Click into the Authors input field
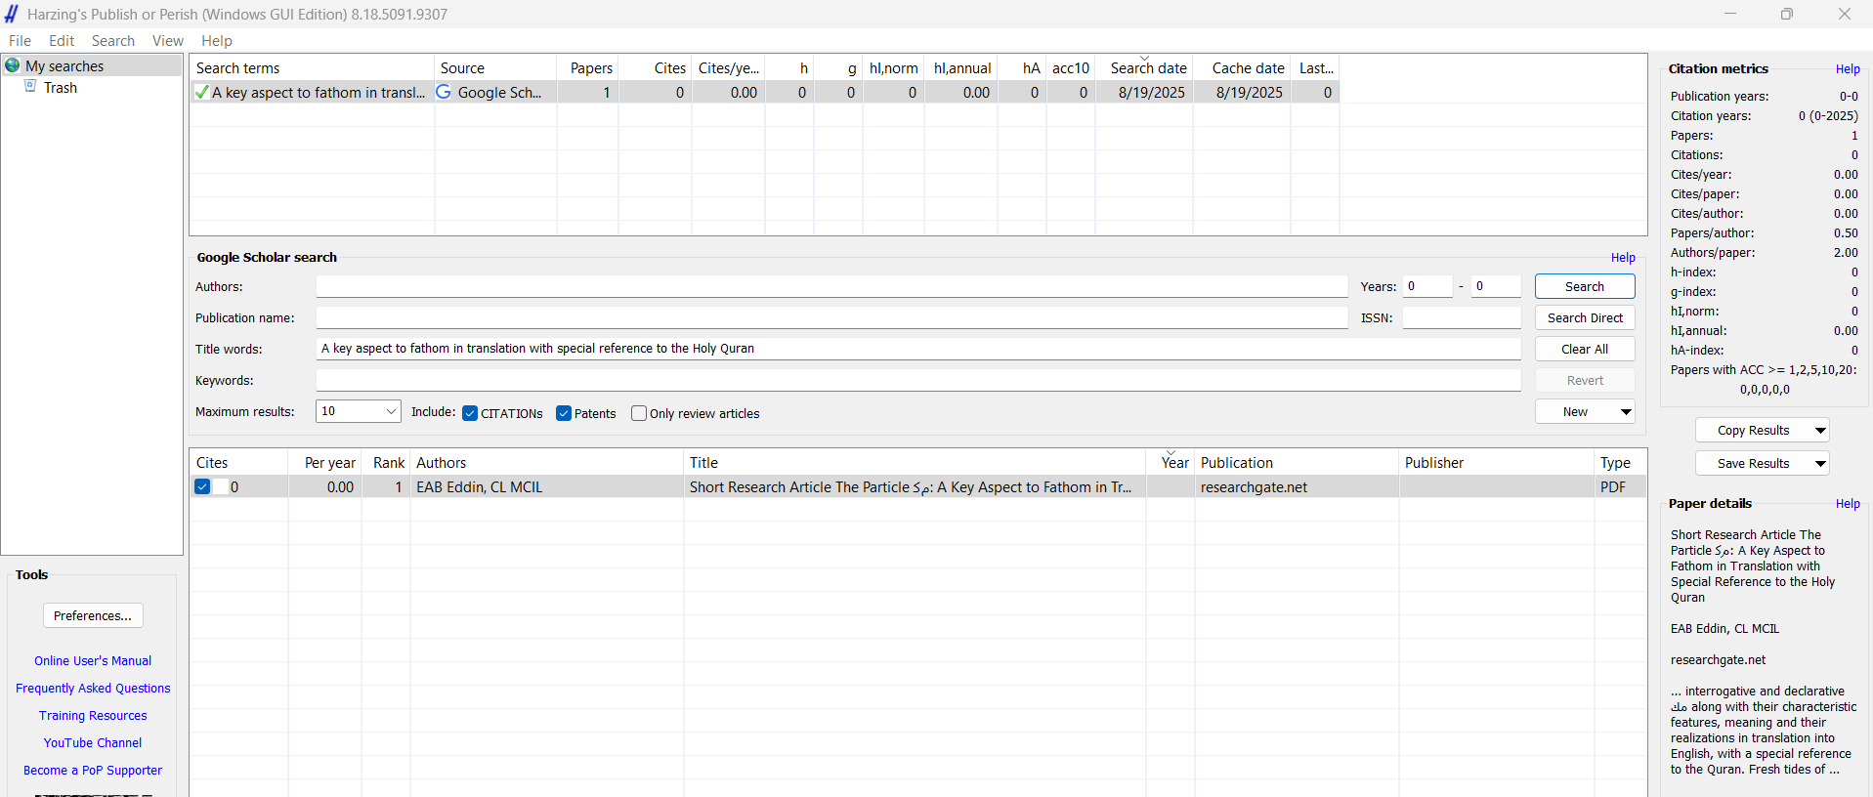Viewport: 1873px width, 797px height. click(x=831, y=286)
